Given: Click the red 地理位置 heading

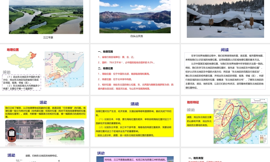Looking at the screenshot, I should point(13,50).
